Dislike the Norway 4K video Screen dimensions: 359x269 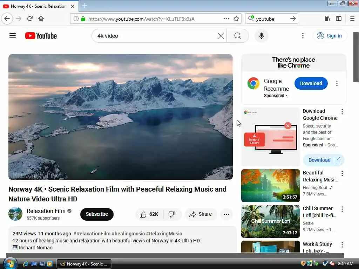click(x=172, y=214)
